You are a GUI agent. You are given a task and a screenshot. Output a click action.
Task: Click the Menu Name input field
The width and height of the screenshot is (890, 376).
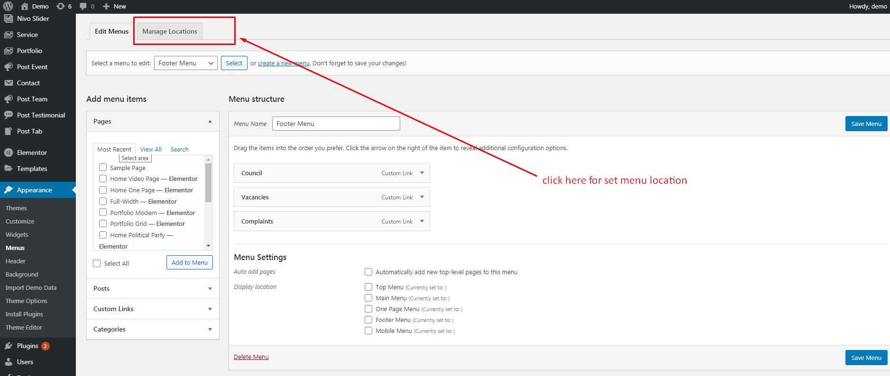(x=336, y=124)
